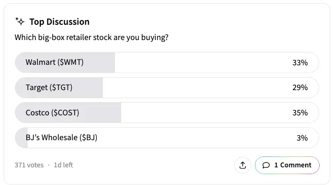This screenshot has height=185, width=333.
Task: Open the 1 Comment button
Action: [x=287, y=165]
